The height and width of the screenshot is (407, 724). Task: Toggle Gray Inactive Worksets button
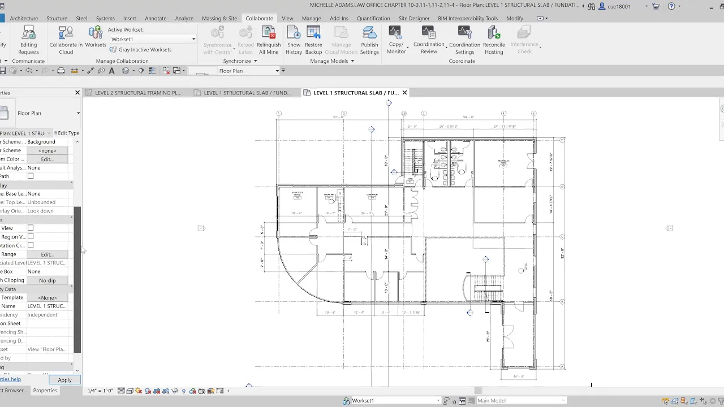click(x=140, y=50)
